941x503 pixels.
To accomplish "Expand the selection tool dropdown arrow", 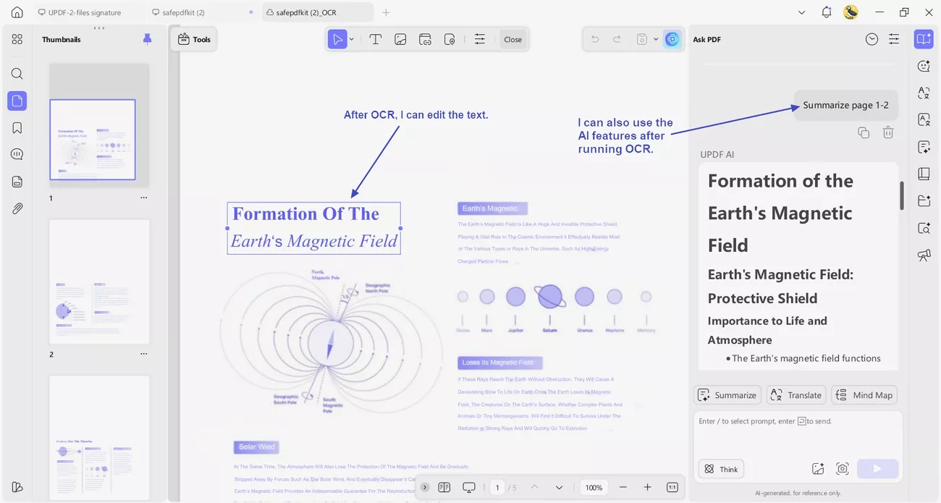I will pos(352,39).
